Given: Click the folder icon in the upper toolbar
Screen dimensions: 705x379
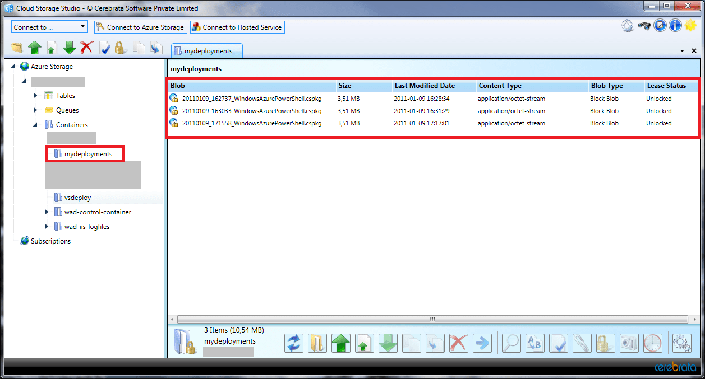Looking at the screenshot, I should [17, 48].
